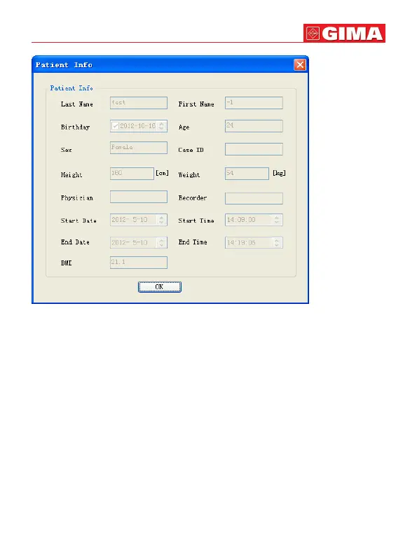Click the Start Date spinner arrows
Screen dimensions: 417x556
tap(161, 220)
